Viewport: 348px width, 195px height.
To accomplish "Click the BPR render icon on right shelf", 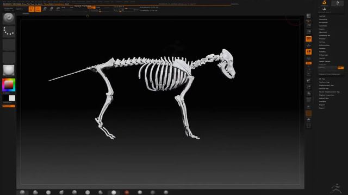I will pyautogui.click(x=308, y=16).
